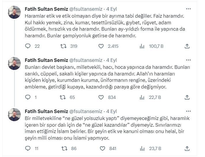Like the second tweet with 834 likes
The width and height of the screenshot is (205, 157).
point(101,97)
